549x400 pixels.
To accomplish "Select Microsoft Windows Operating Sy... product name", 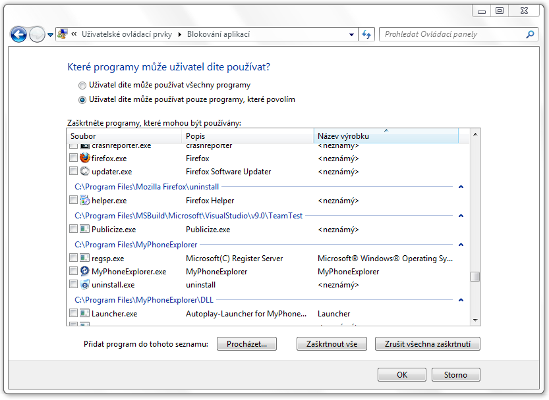I will [x=385, y=259].
